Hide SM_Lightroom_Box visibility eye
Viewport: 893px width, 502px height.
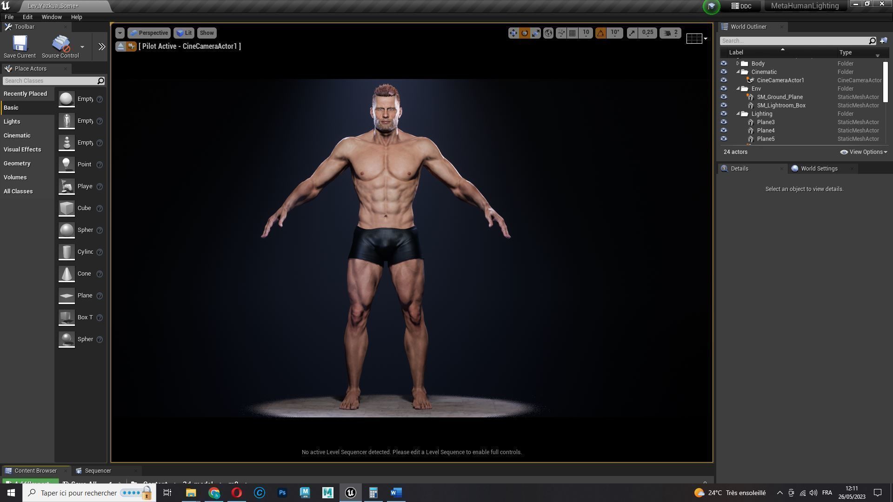[724, 106]
